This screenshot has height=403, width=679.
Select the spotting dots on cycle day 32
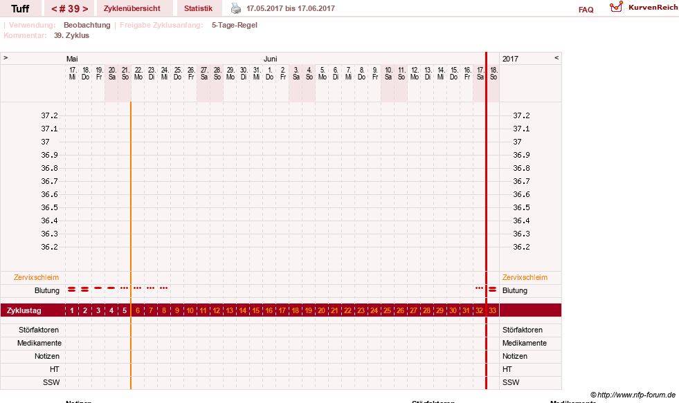tap(479, 288)
